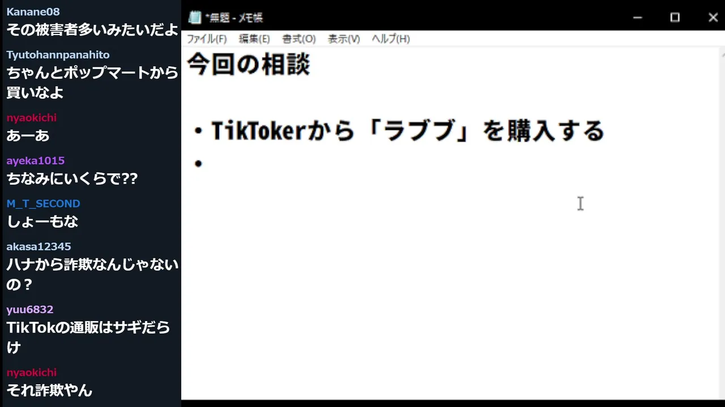The height and width of the screenshot is (407, 725).
Task: Open the ファイル(F) menu
Action: [x=207, y=38]
